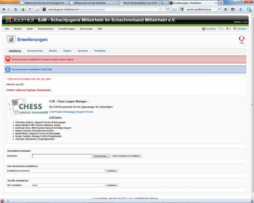Screen dimensions: 254x203
Task: Open the CLM Projekt Homepage link
Action: pos(62,112)
